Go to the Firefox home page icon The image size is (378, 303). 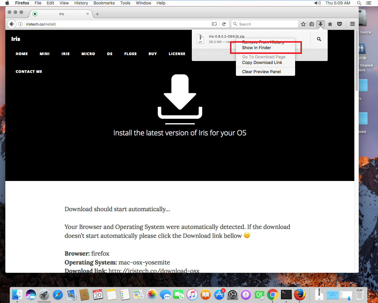click(330, 24)
